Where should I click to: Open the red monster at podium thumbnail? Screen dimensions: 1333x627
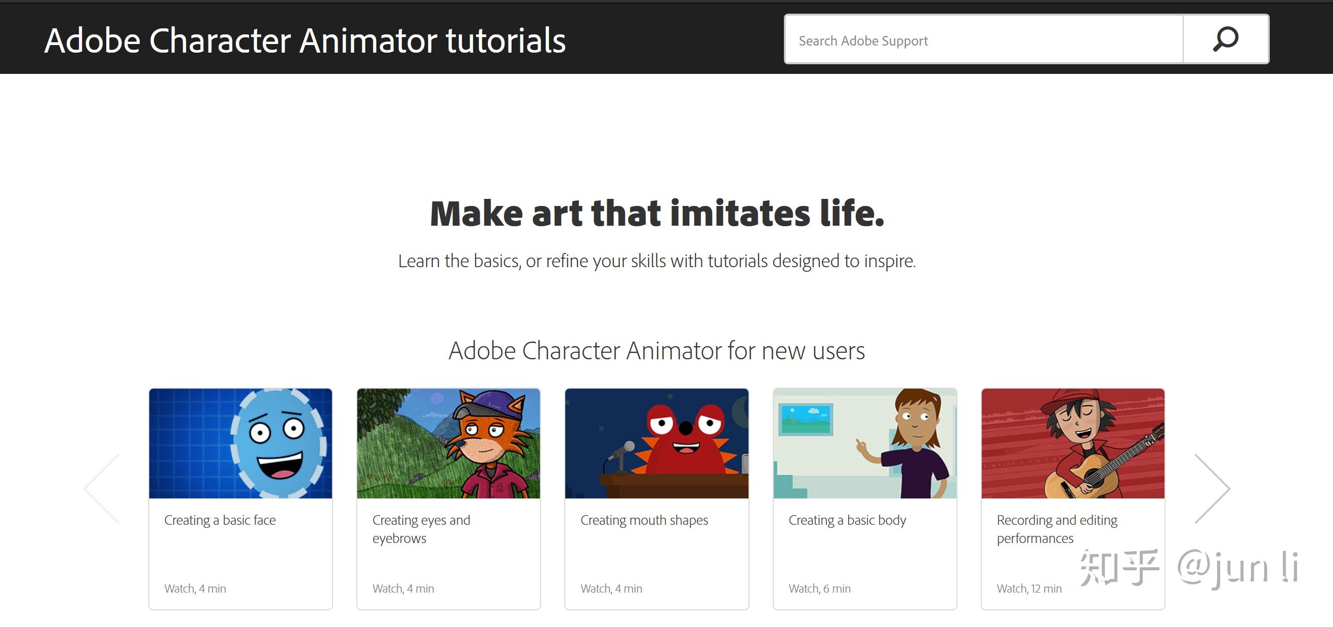click(657, 443)
